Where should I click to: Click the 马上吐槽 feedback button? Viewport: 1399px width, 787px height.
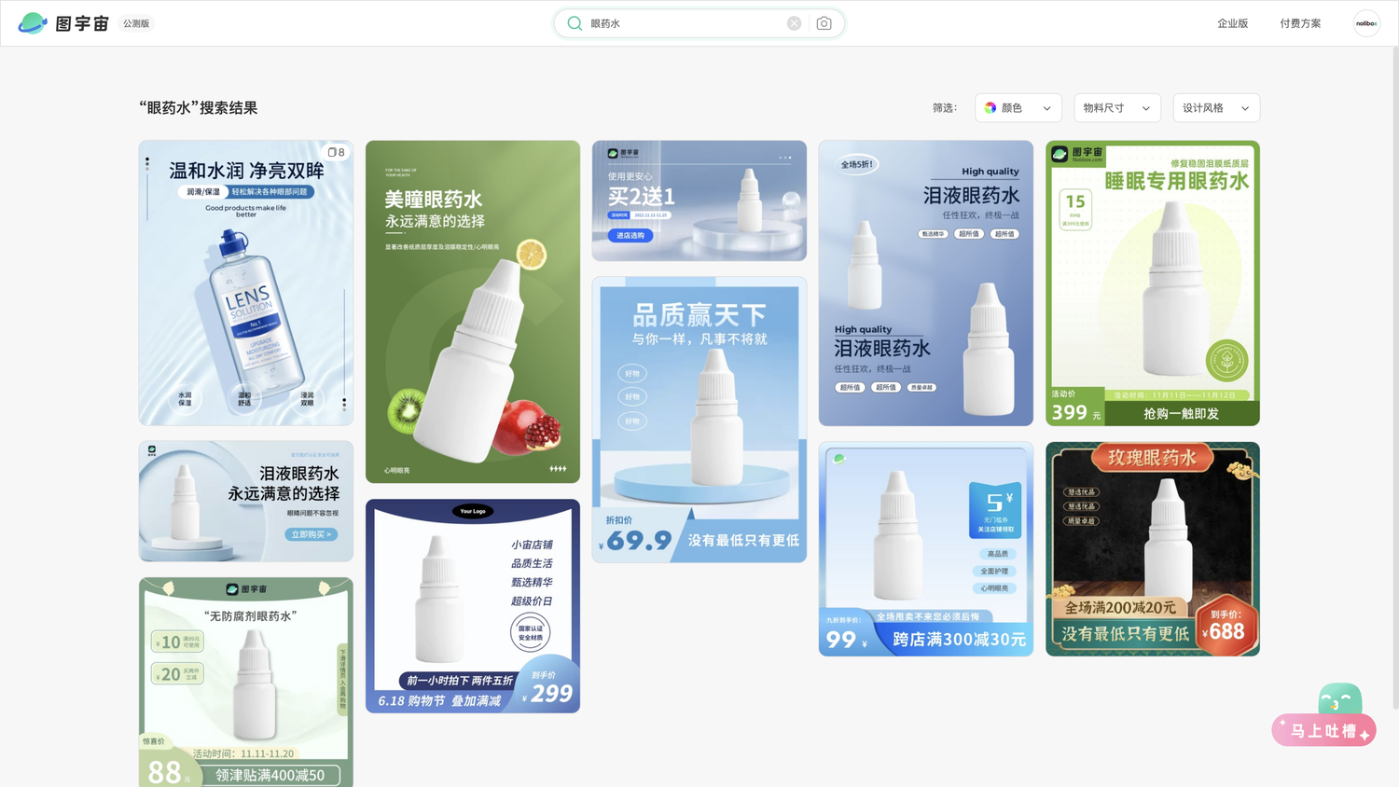click(x=1323, y=730)
